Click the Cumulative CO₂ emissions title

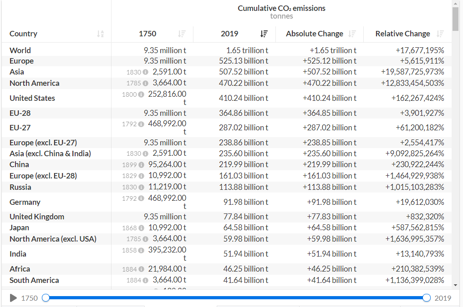[281, 8]
